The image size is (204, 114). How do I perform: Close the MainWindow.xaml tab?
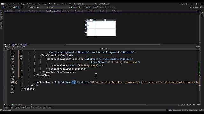(62, 11)
